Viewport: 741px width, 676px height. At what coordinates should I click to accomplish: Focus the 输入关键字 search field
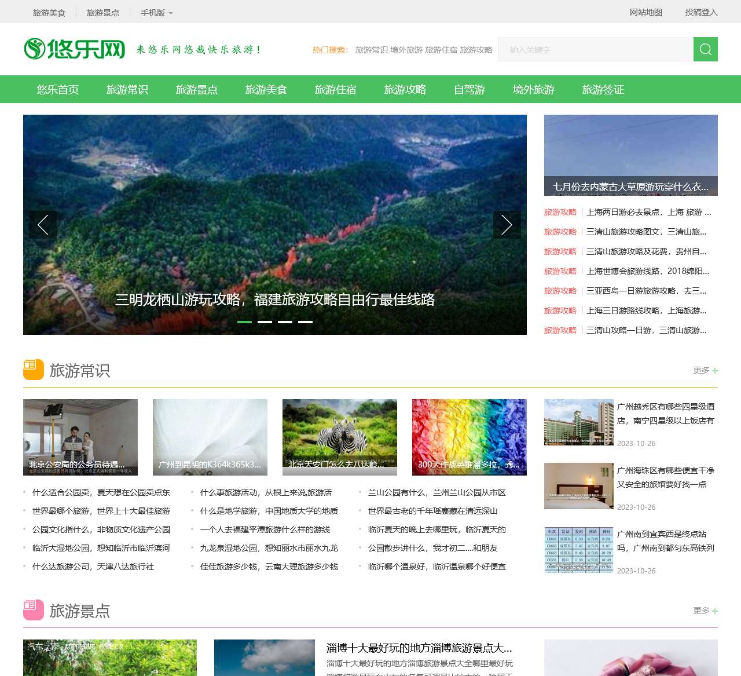[596, 49]
